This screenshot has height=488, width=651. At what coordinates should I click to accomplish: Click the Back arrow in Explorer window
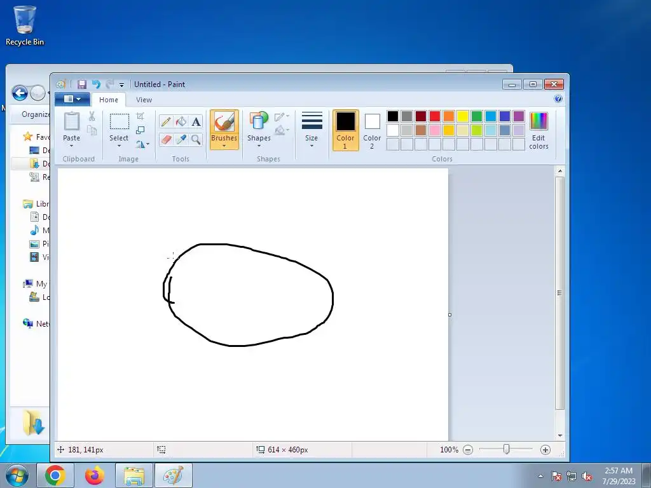click(20, 93)
